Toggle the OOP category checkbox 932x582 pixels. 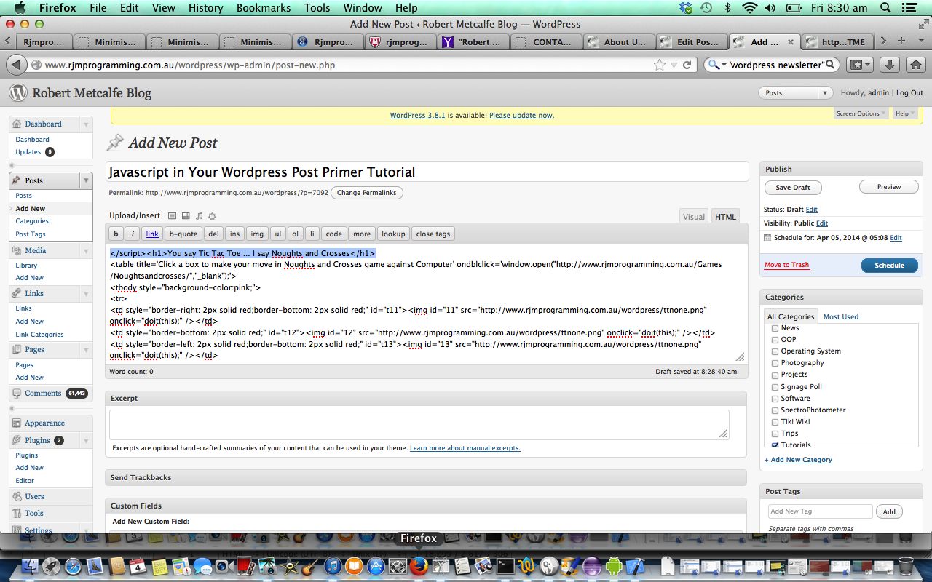pos(775,340)
